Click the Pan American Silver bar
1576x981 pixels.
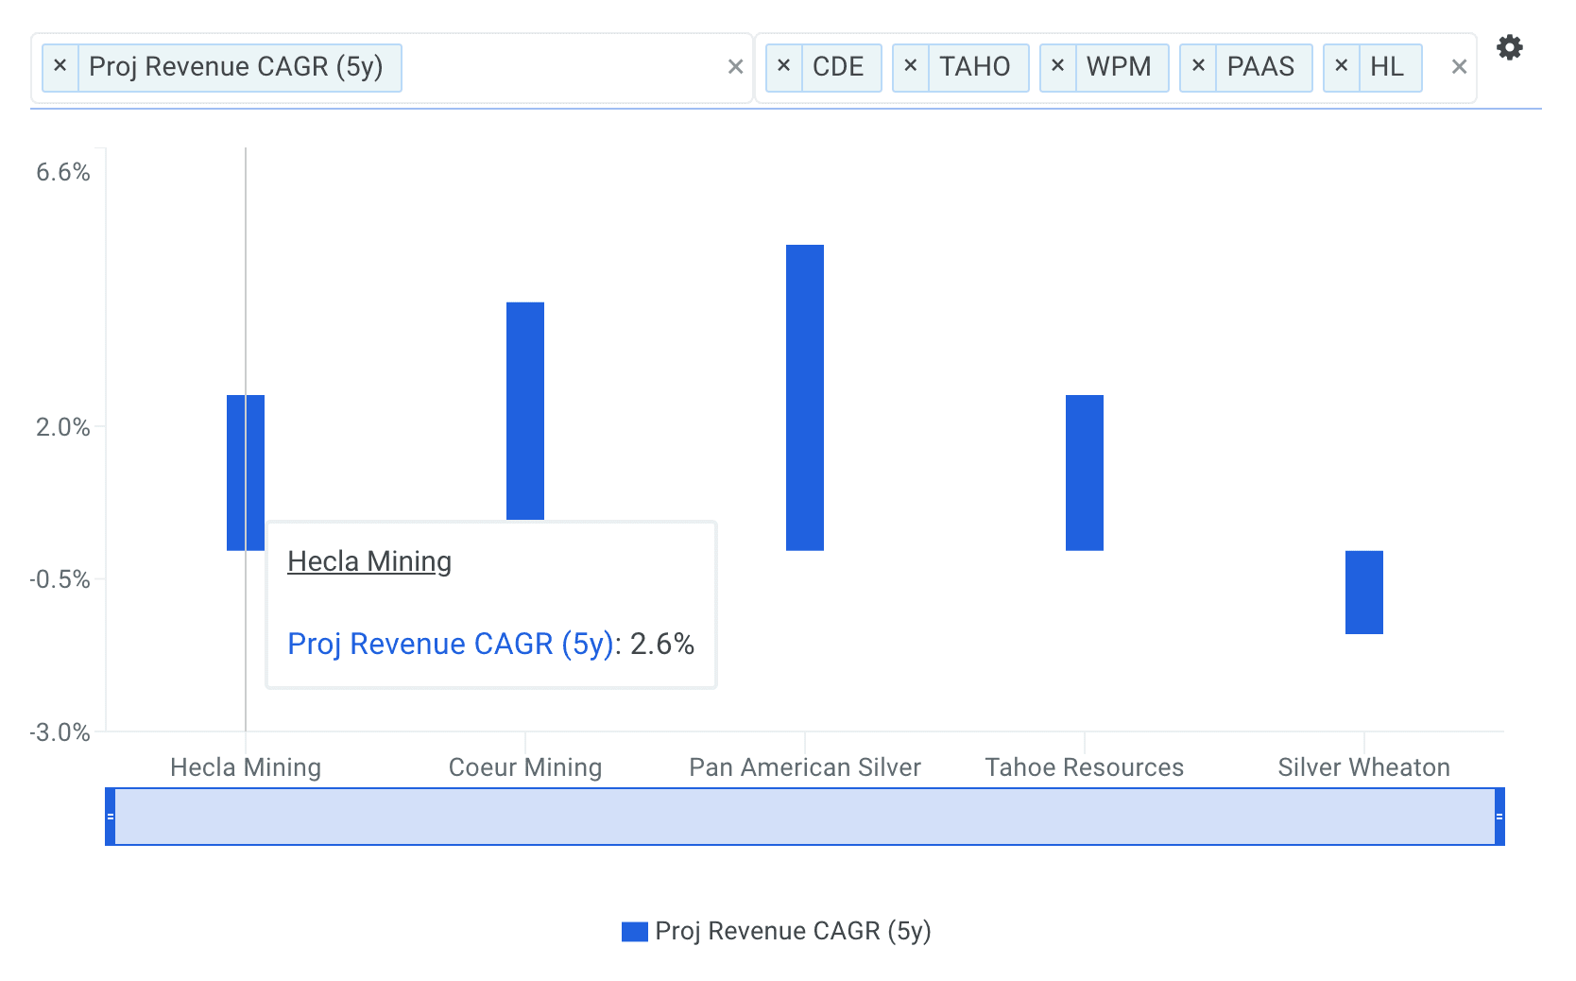804,397
